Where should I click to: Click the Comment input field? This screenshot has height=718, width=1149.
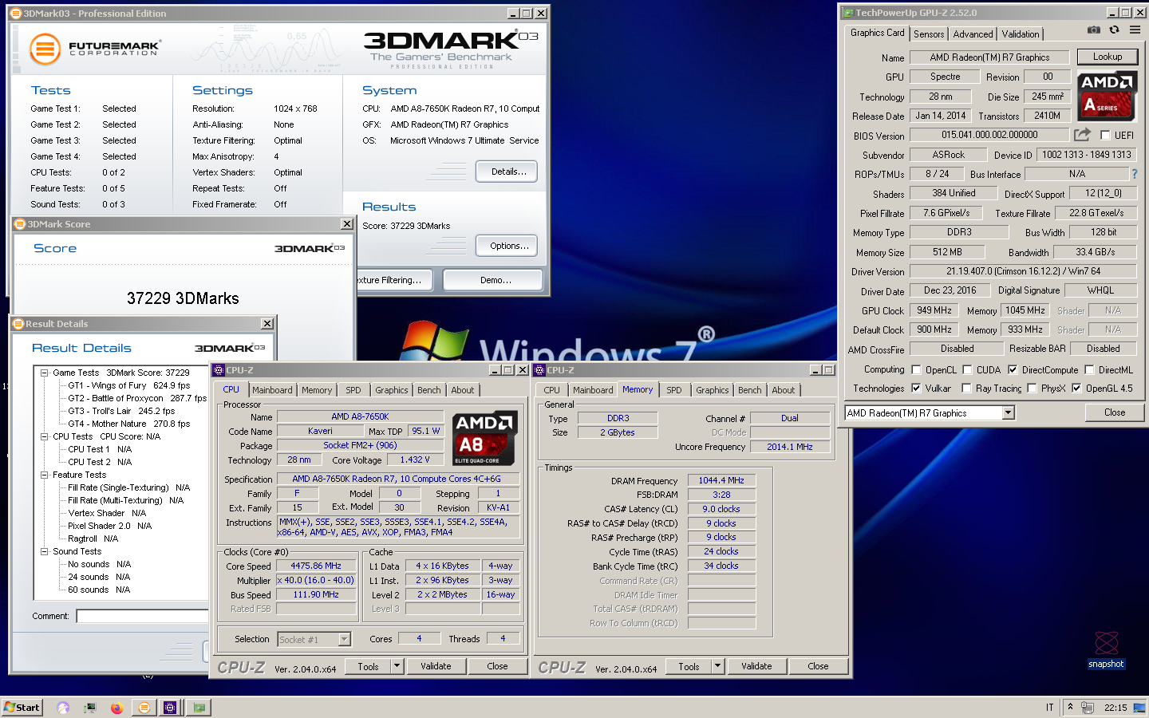click(142, 616)
